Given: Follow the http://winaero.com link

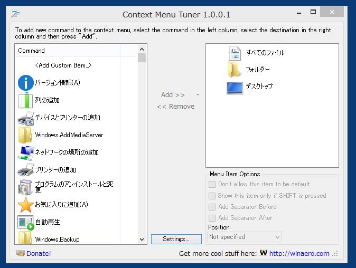Looking at the screenshot, I should tap(299, 253).
